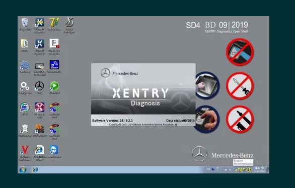Click the volume speaker tray icon

tap(230, 170)
